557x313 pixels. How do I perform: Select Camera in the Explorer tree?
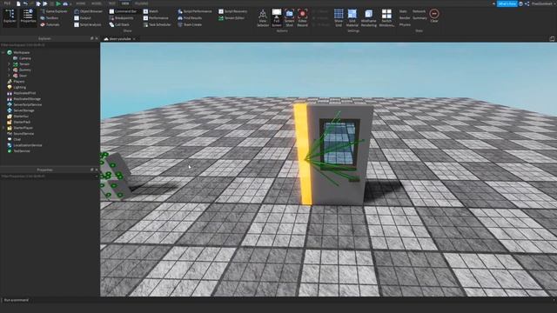[22, 58]
